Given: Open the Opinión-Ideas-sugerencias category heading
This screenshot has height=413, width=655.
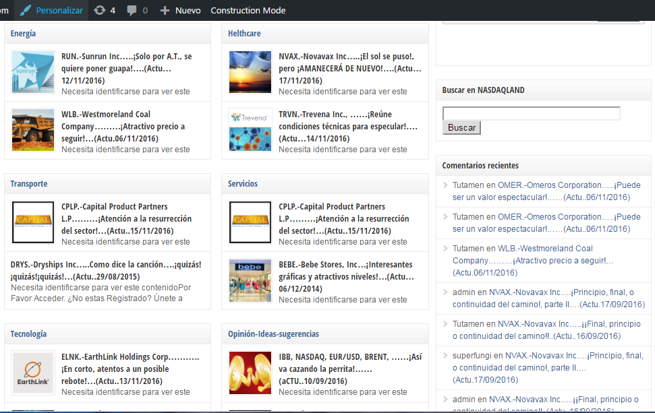Looking at the screenshot, I should pos(273,333).
